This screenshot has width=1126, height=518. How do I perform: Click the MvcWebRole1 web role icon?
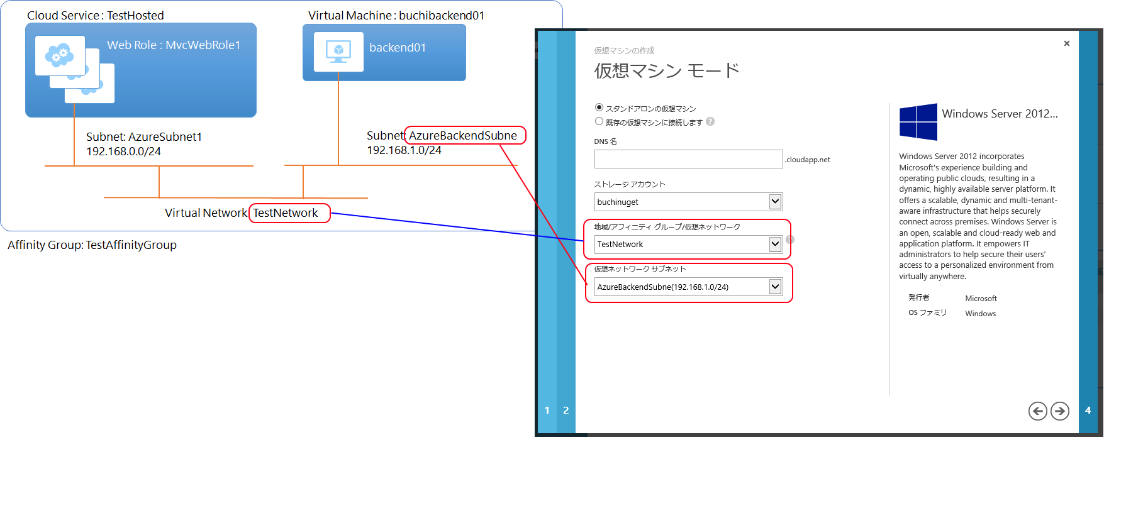pyautogui.click(x=75, y=69)
